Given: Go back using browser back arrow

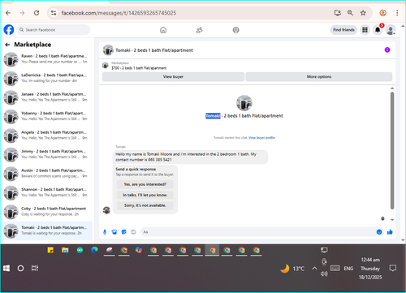Looking at the screenshot, I should tap(8, 13).
